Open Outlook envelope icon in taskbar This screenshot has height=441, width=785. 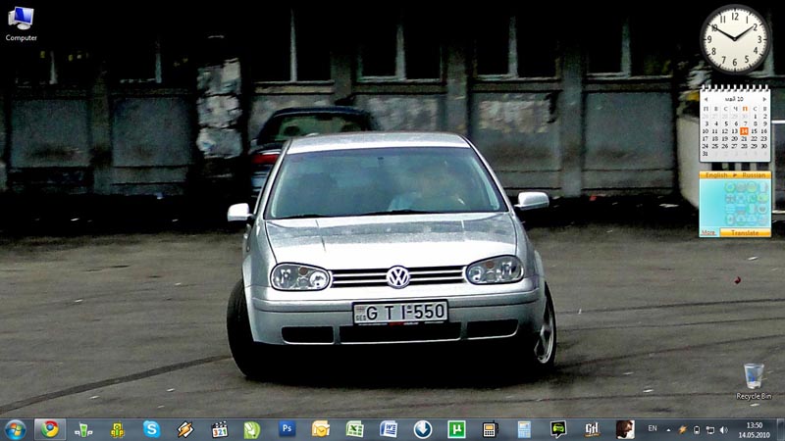click(x=321, y=429)
